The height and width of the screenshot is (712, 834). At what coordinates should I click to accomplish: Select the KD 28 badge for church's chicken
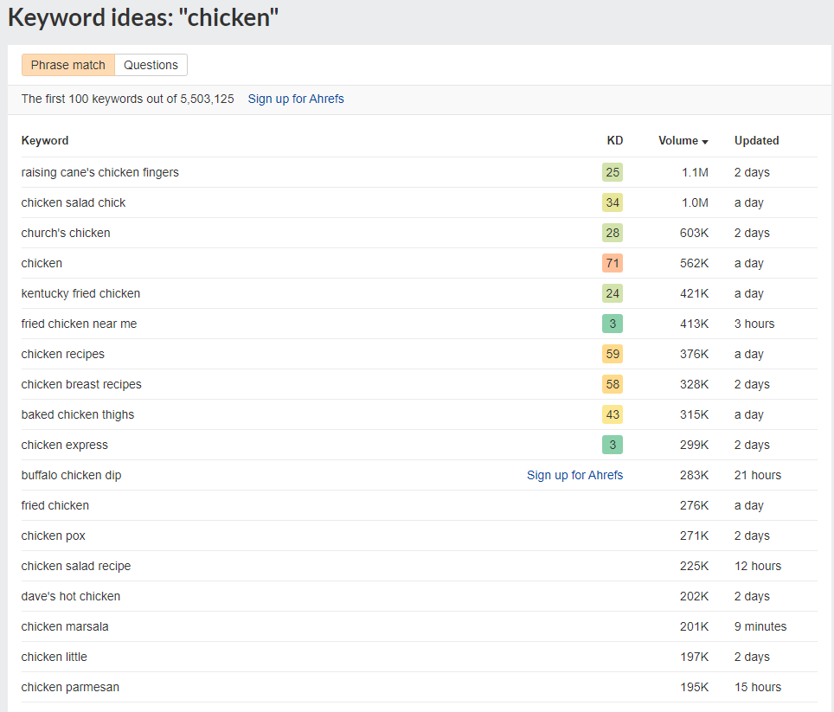tap(613, 233)
